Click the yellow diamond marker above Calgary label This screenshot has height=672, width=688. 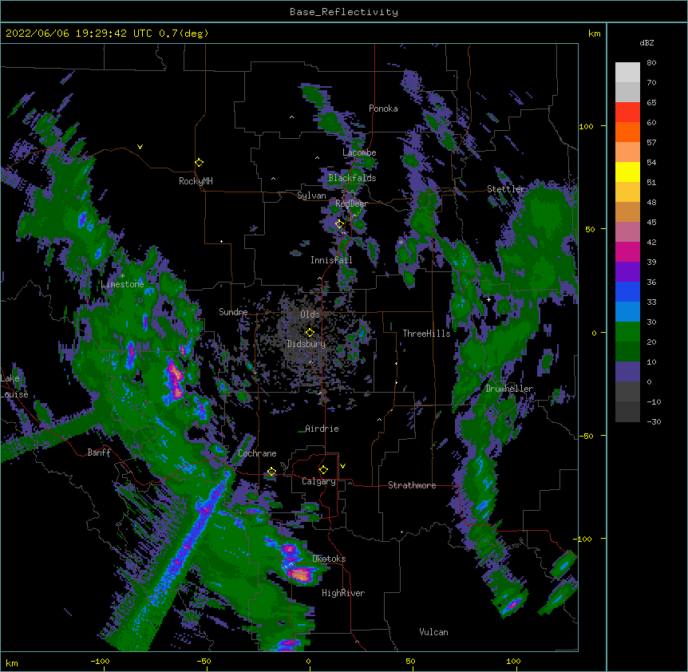[323, 470]
